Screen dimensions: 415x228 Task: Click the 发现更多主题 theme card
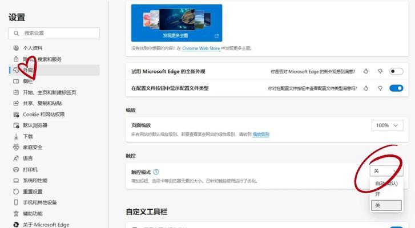177,23
